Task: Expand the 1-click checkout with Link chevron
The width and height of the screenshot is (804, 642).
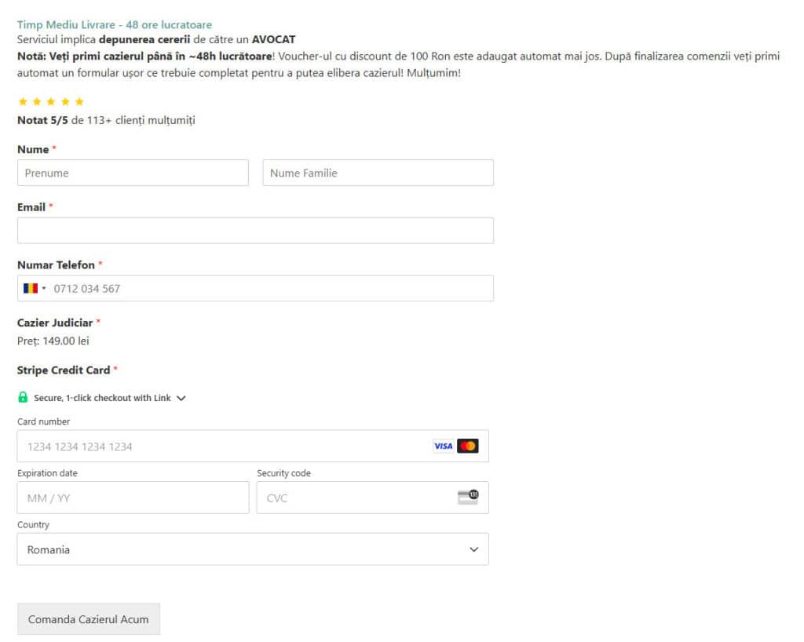Action: pyautogui.click(x=181, y=398)
